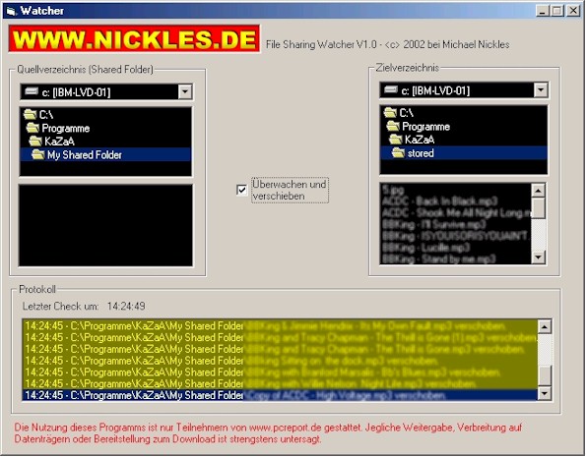Click the Programme folder icon in the source tree

click(x=33, y=128)
